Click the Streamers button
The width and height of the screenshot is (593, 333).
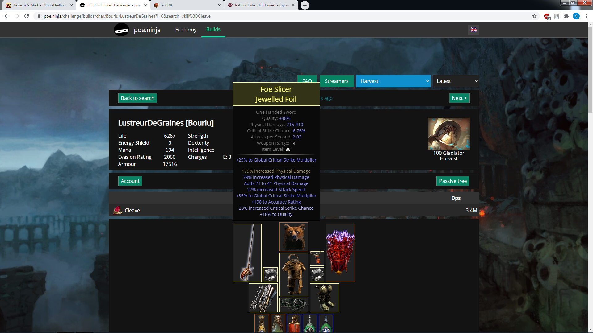tap(336, 81)
